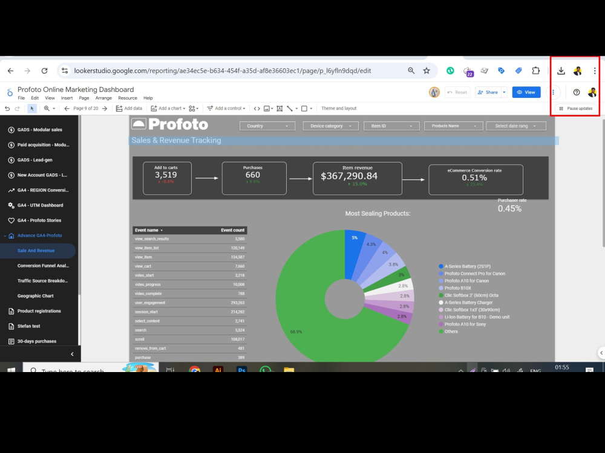Toggle Pause updates
This screenshot has height=453, width=605.
(576, 109)
